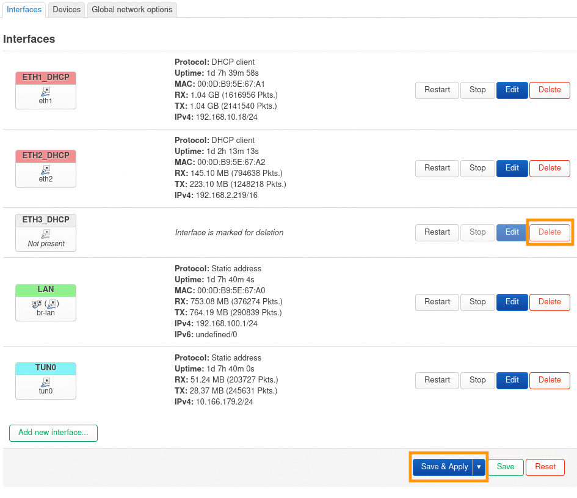
Task: Click the eth1 network device icon
Action: point(46,92)
